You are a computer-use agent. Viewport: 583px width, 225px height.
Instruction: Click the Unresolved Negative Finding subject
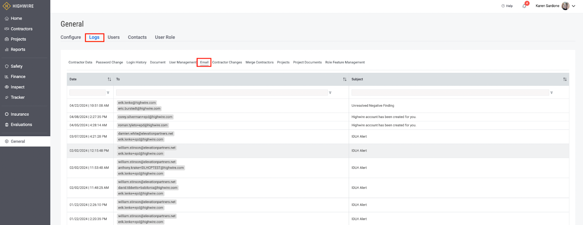click(x=373, y=106)
